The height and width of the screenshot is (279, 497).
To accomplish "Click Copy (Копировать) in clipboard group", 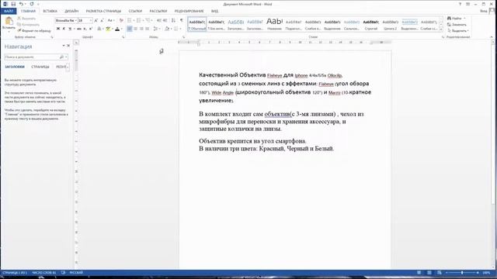I will (29, 24).
